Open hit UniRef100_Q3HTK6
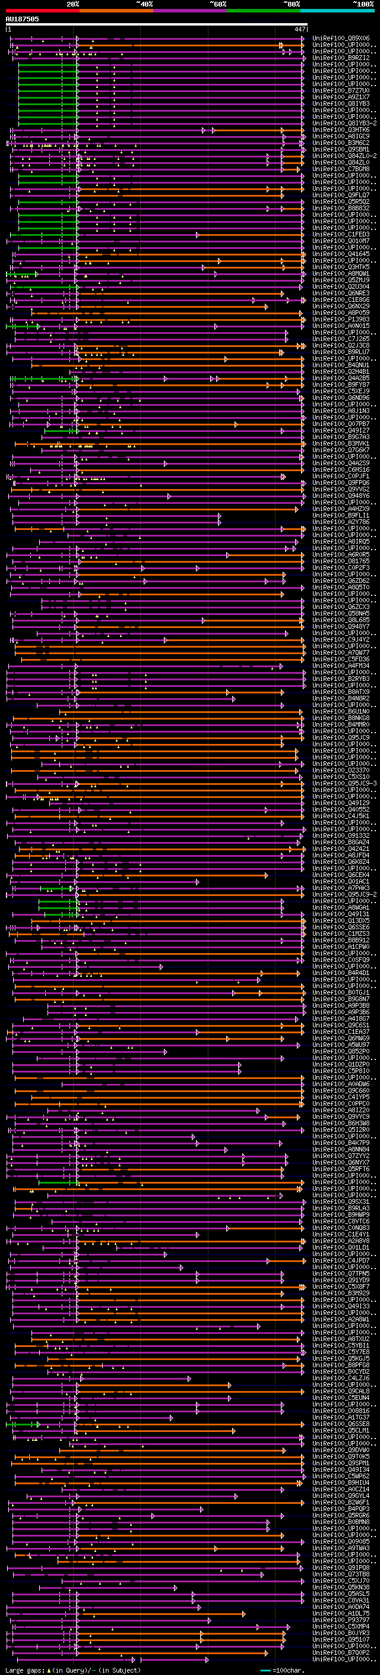 click(340, 130)
